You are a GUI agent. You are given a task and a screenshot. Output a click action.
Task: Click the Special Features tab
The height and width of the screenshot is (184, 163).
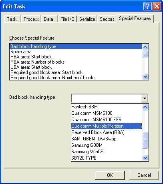135,18
